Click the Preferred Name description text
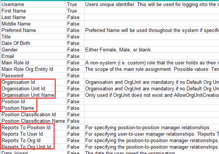This screenshot has height=154, width=219. 152,30
